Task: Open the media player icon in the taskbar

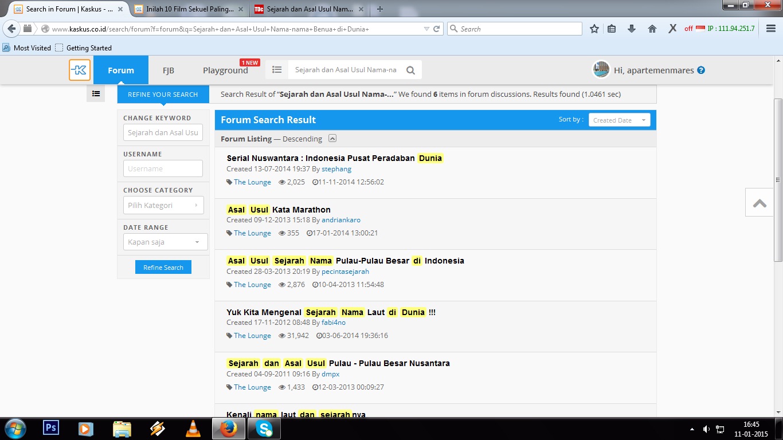Action: 86,428
